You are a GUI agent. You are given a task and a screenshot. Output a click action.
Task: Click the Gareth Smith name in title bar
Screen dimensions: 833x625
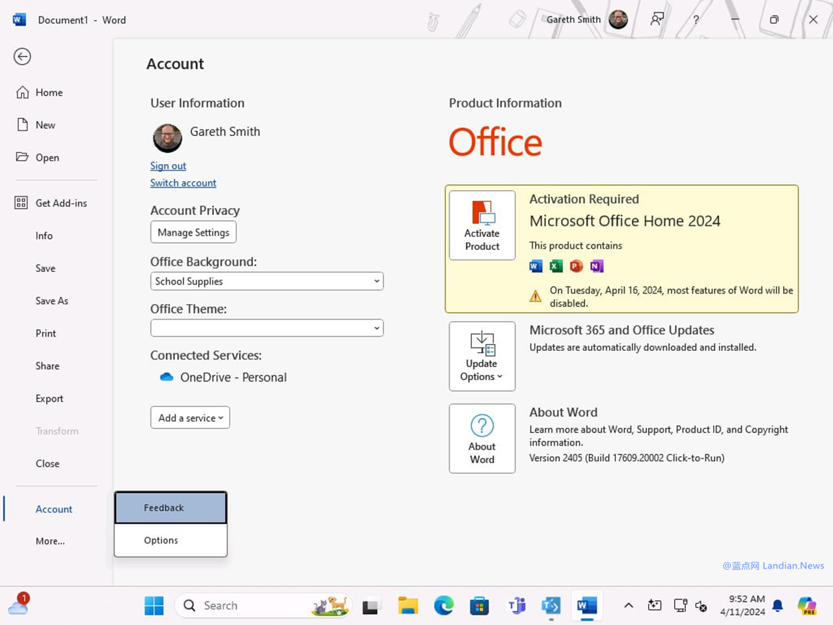573,20
